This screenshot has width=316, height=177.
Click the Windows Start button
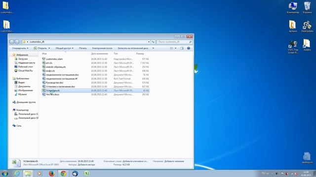point(4,174)
